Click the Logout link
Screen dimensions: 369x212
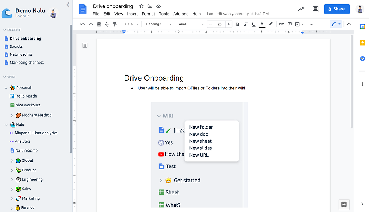point(22,16)
